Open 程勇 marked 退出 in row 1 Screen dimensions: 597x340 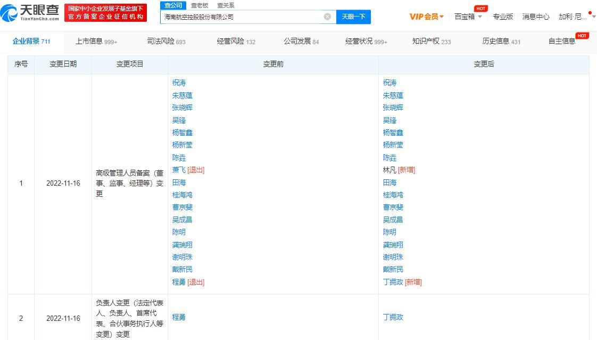(179, 282)
